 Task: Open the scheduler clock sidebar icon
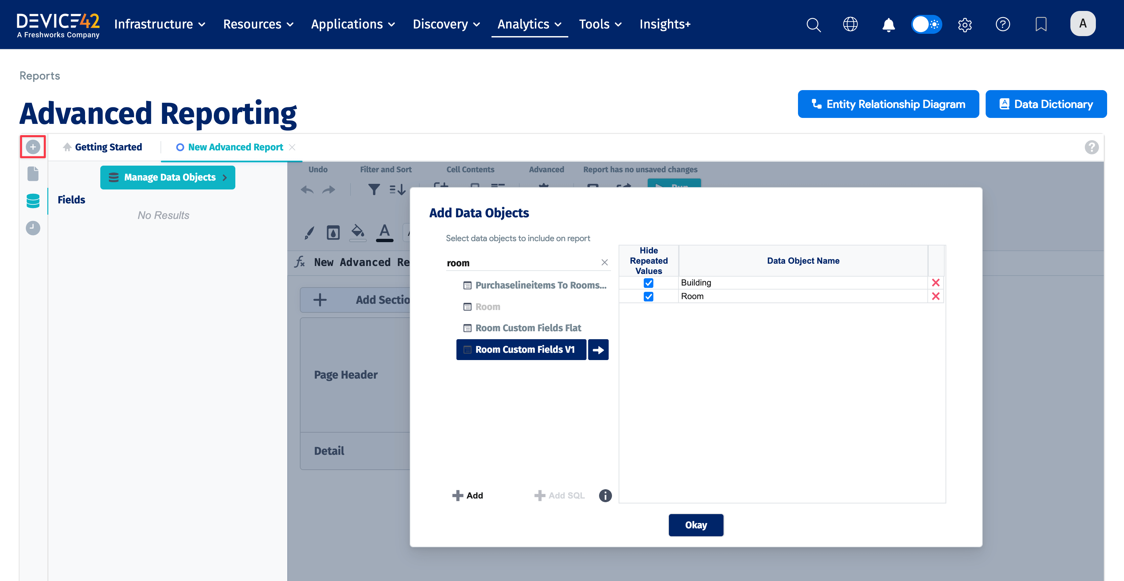[x=33, y=228]
